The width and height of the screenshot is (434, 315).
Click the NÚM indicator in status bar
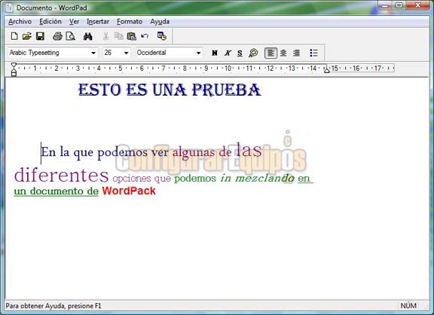point(408,306)
